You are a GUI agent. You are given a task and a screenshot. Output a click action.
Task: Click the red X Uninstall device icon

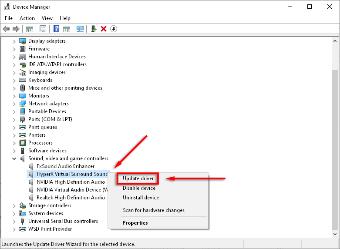[104, 29]
